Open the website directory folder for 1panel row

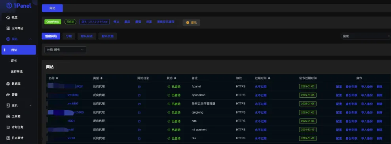(139, 87)
